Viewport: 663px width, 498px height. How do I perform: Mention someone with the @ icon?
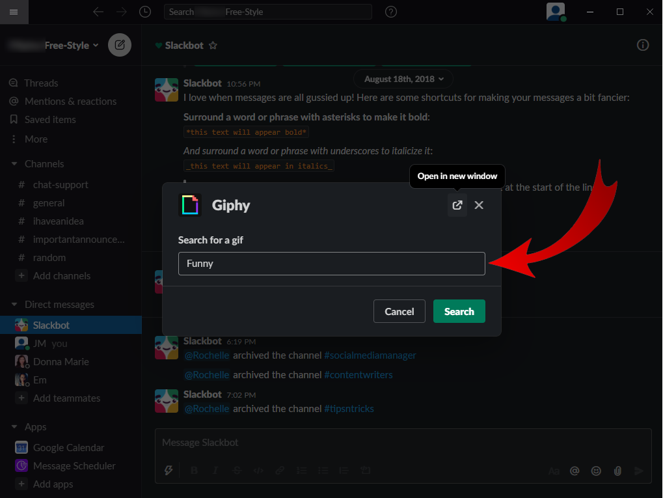[575, 471]
